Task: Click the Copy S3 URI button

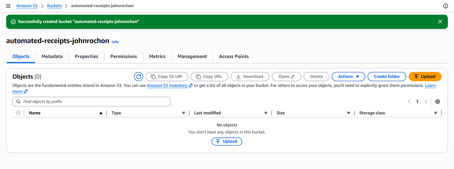Action: click(x=167, y=77)
